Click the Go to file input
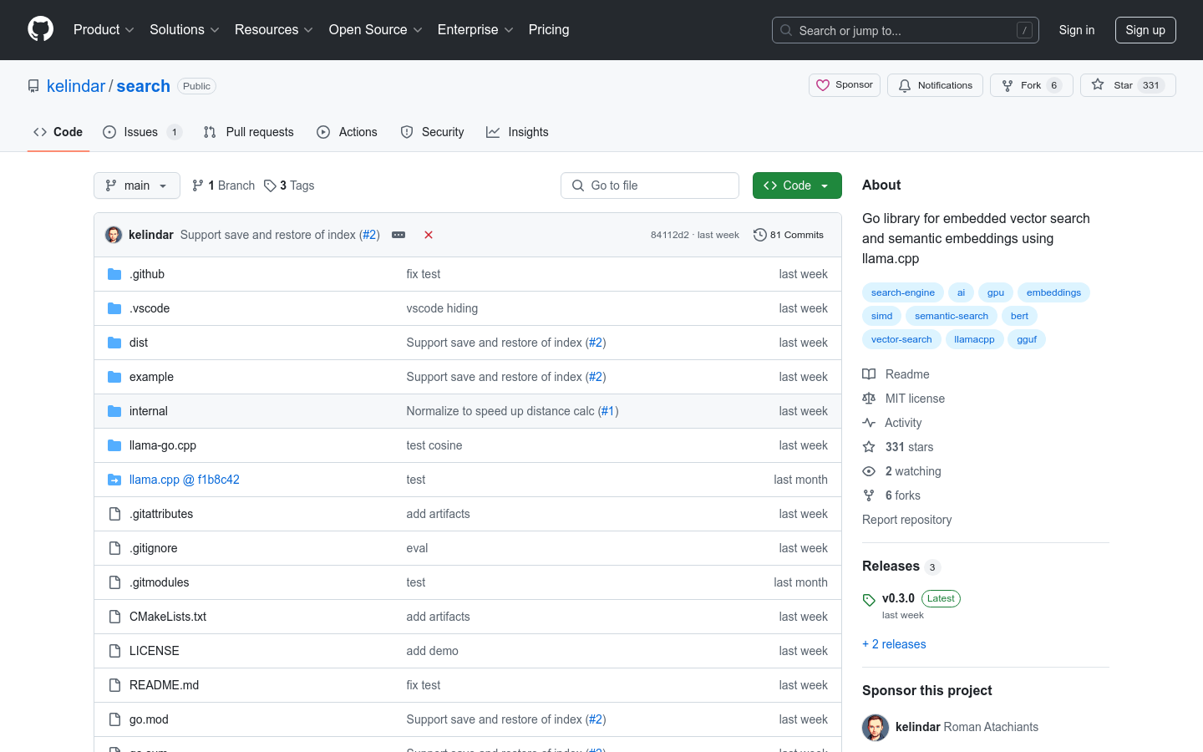Screen dimensions: 1203x752 [650, 185]
